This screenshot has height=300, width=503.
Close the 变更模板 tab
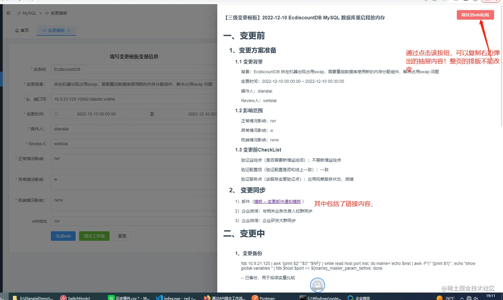(69, 30)
